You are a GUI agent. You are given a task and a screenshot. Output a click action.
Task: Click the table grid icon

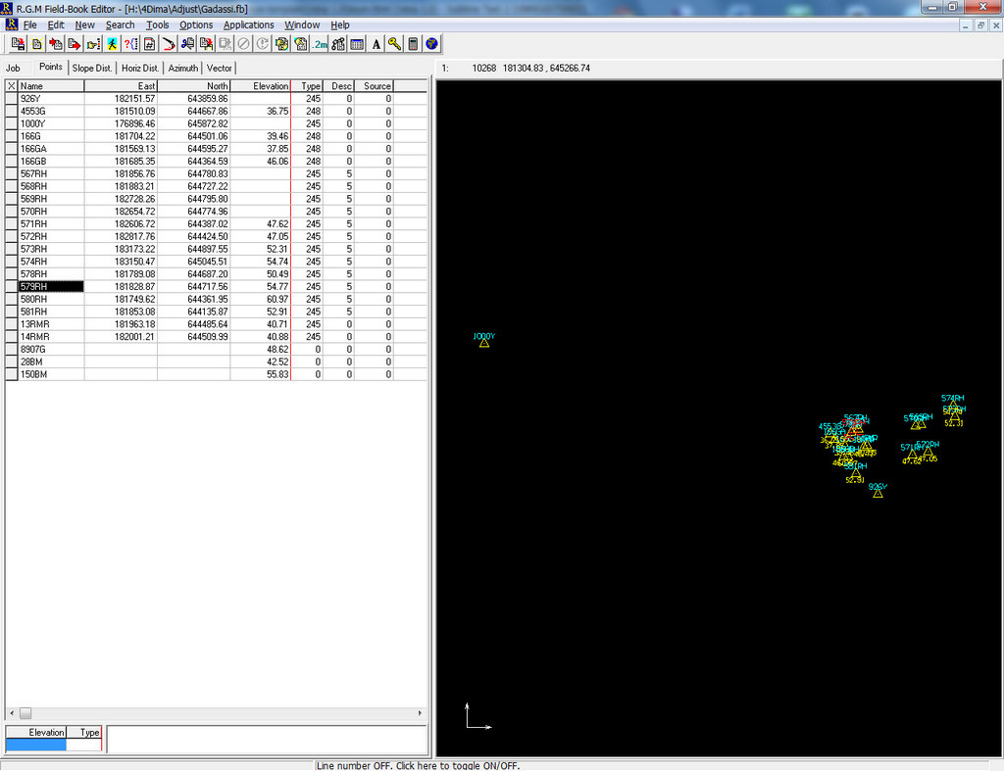[357, 44]
